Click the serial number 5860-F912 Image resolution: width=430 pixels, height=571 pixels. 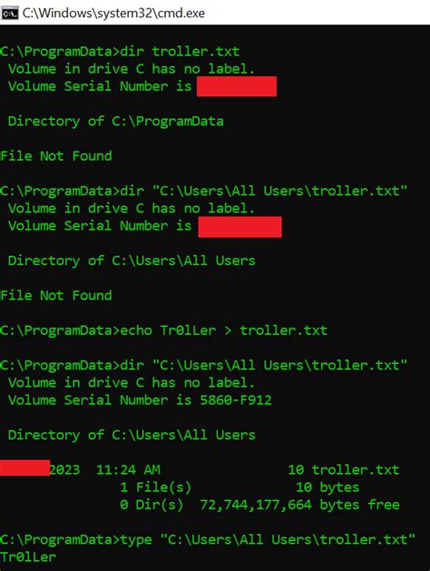(x=236, y=400)
